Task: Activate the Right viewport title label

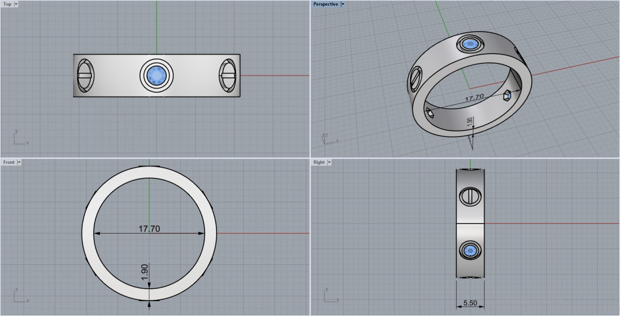Action: [319, 162]
